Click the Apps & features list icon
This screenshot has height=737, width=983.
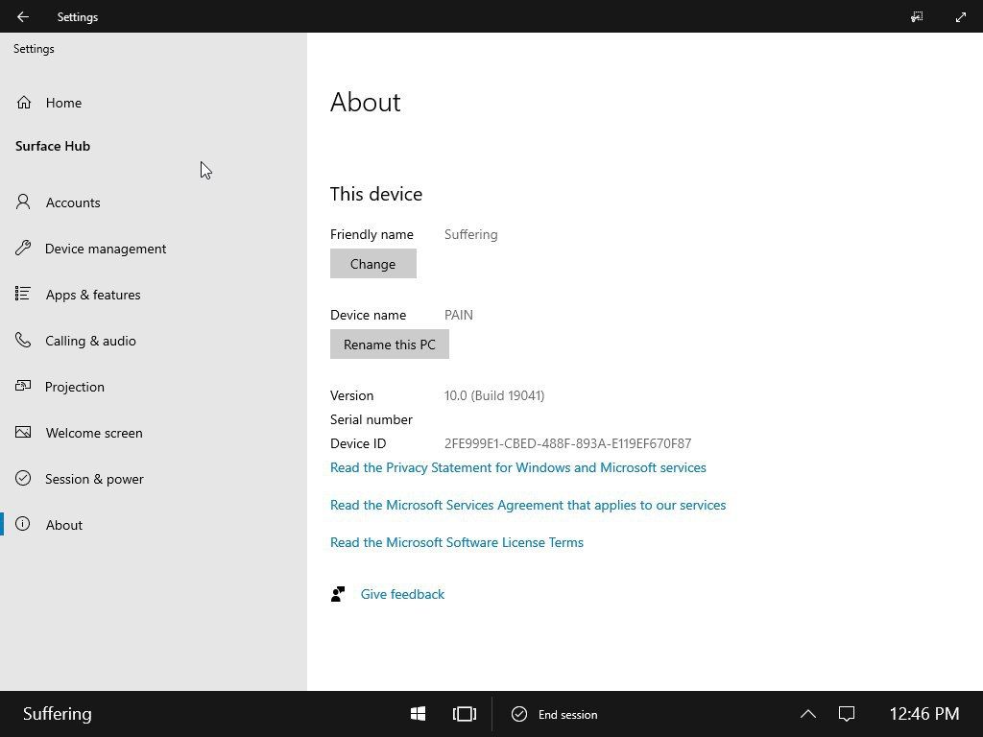[x=23, y=294]
